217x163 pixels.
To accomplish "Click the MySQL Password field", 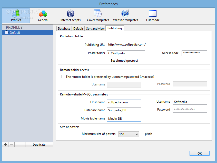I will [190, 110].
